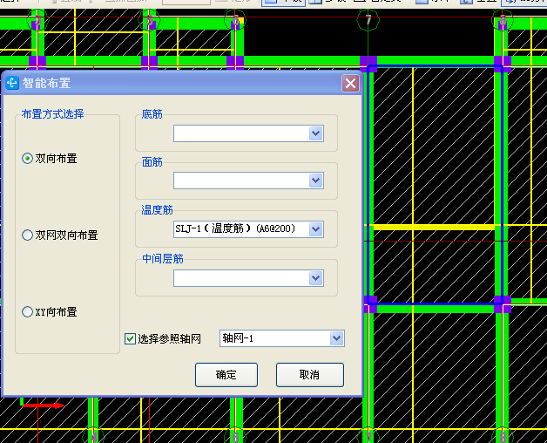Screen dimensions: 547x443
Task: Close the 智能布置 dialog
Action: 351,84
